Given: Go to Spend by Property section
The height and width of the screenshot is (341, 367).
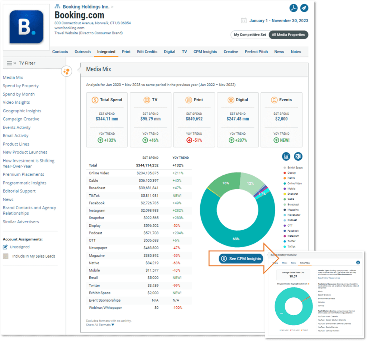Looking at the screenshot, I should [x=21, y=86].
